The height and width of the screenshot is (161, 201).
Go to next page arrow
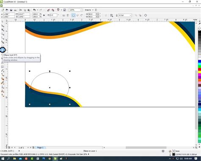click(28, 147)
